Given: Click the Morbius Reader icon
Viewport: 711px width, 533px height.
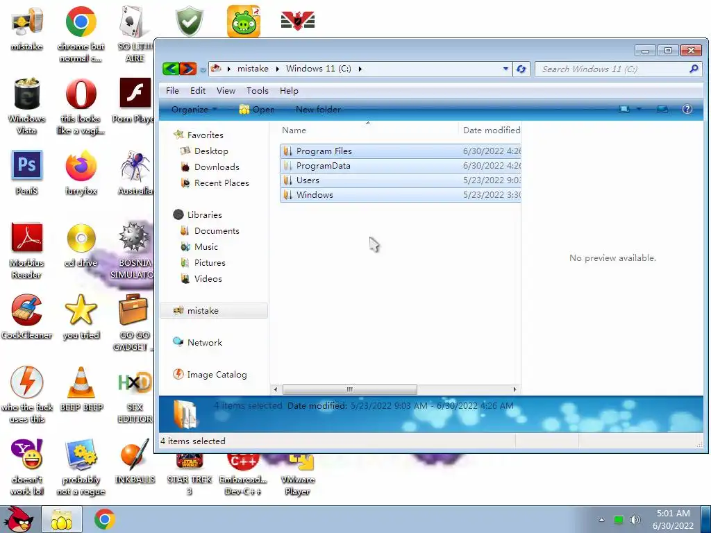Looking at the screenshot, I should pyautogui.click(x=27, y=251).
